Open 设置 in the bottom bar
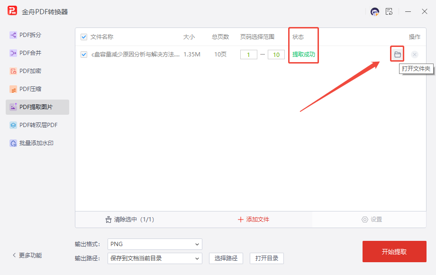This screenshot has width=436, height=275. (x=372, y=220)
